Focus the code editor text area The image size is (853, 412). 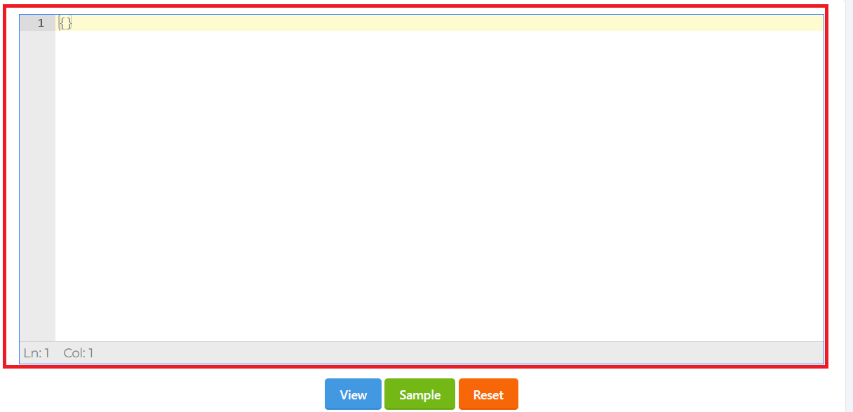pyautogui.click(x=438, y=178)
